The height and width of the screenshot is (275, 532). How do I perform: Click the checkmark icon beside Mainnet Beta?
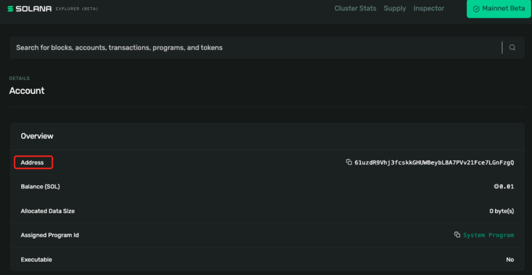[x=476, y=9]
